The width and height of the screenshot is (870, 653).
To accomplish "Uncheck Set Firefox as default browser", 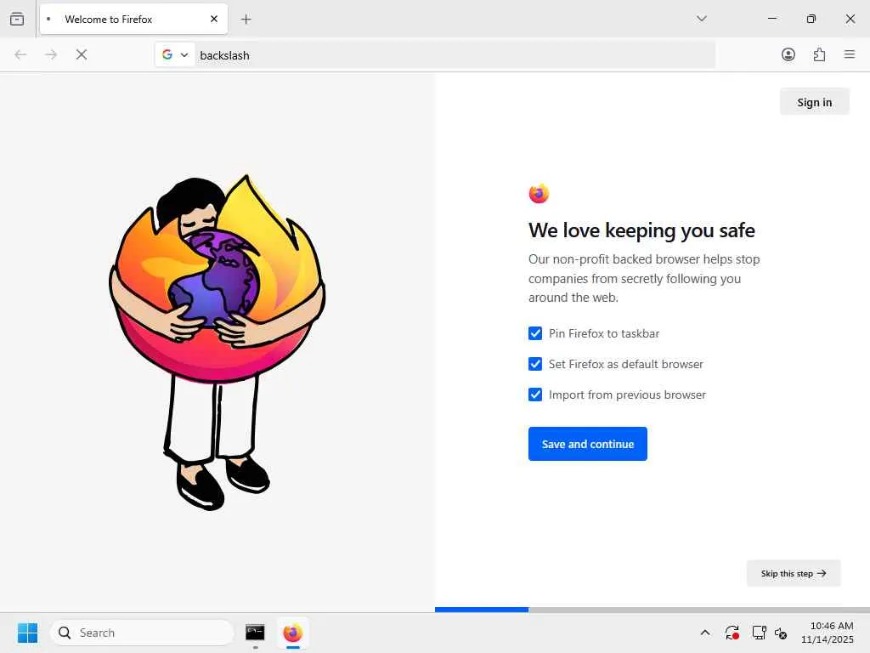I will [x=535, y=364].
